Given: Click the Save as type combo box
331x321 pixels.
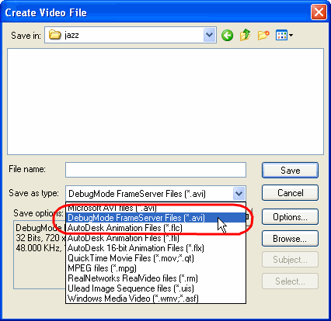Looking at the screenshot, I should (x=155, y=194).
